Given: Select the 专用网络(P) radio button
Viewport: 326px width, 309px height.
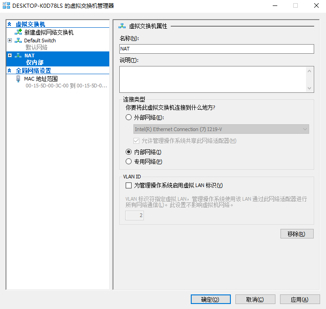Looking at the screenshot, I should click(128, 162).
